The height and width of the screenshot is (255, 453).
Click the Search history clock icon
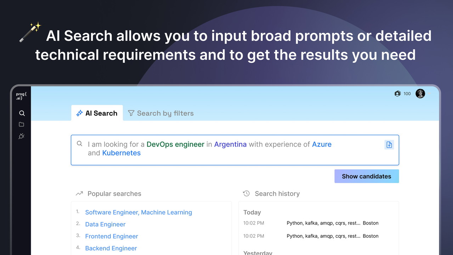pyautogui.click(x=247, y=193)
